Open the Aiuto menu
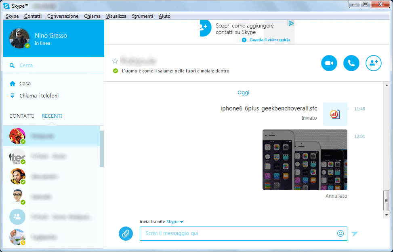 click(x=164, y=16)
